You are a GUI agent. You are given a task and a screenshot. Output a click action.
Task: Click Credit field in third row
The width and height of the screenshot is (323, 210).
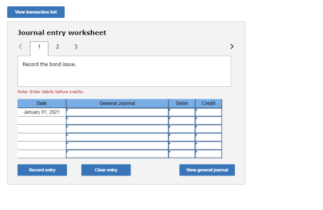pyautogui.click(x=208, y=129)
